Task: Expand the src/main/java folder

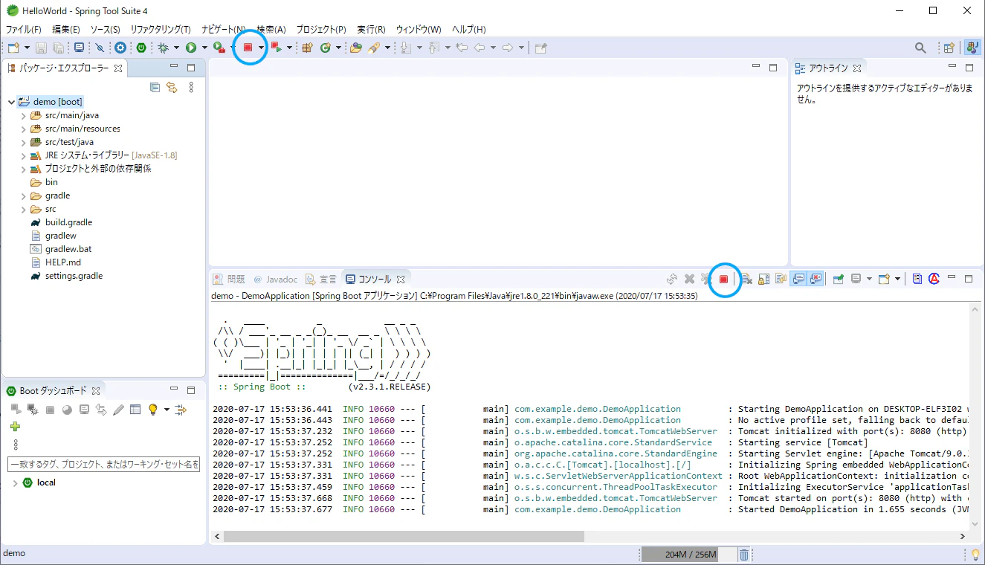Action: coord(24,116)
